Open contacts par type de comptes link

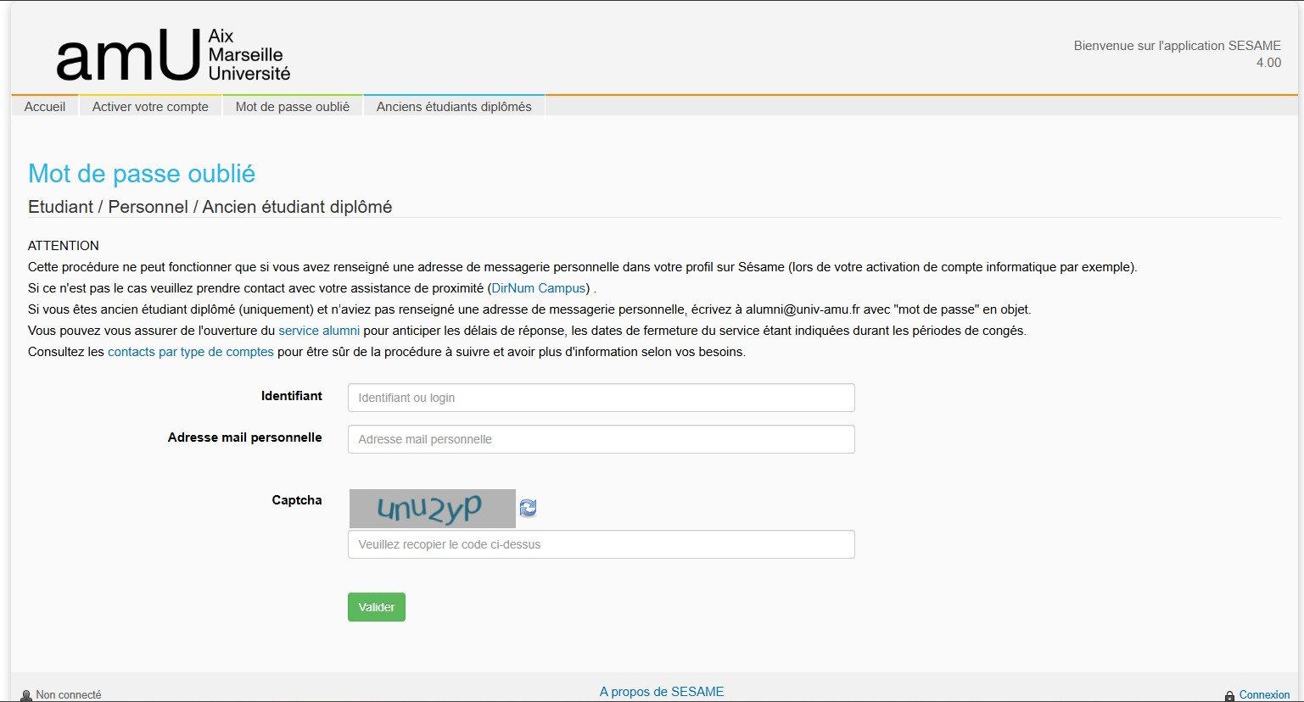[191, 352]
